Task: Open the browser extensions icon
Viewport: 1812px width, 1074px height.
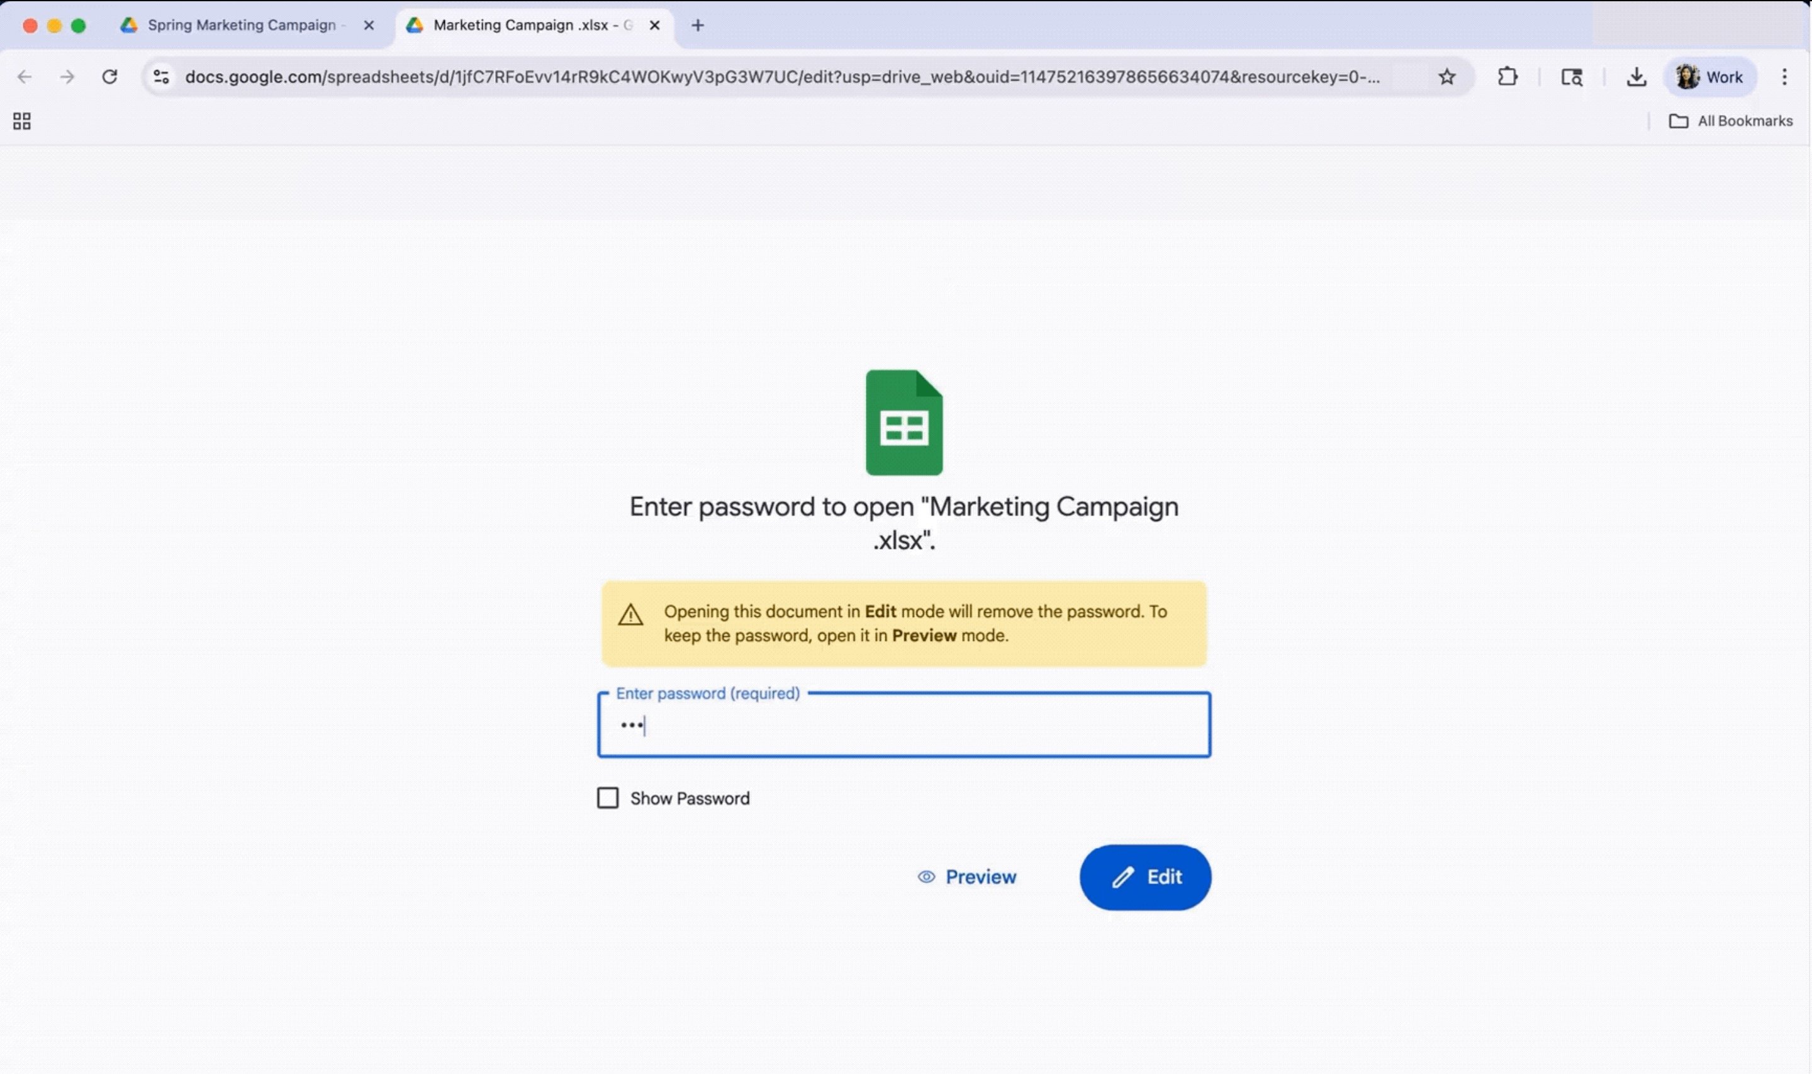Action: point(1507,77)
